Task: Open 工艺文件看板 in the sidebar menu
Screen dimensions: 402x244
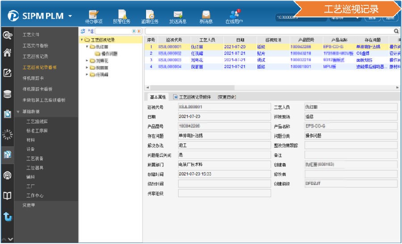Action: (x=35, y=45)
